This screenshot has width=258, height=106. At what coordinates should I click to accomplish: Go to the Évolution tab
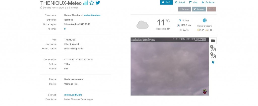pyautogui.click(x=208, y=3)
